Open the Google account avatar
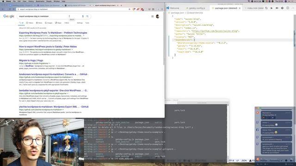Viewport: 296px width, 166px height. point(157,17)
